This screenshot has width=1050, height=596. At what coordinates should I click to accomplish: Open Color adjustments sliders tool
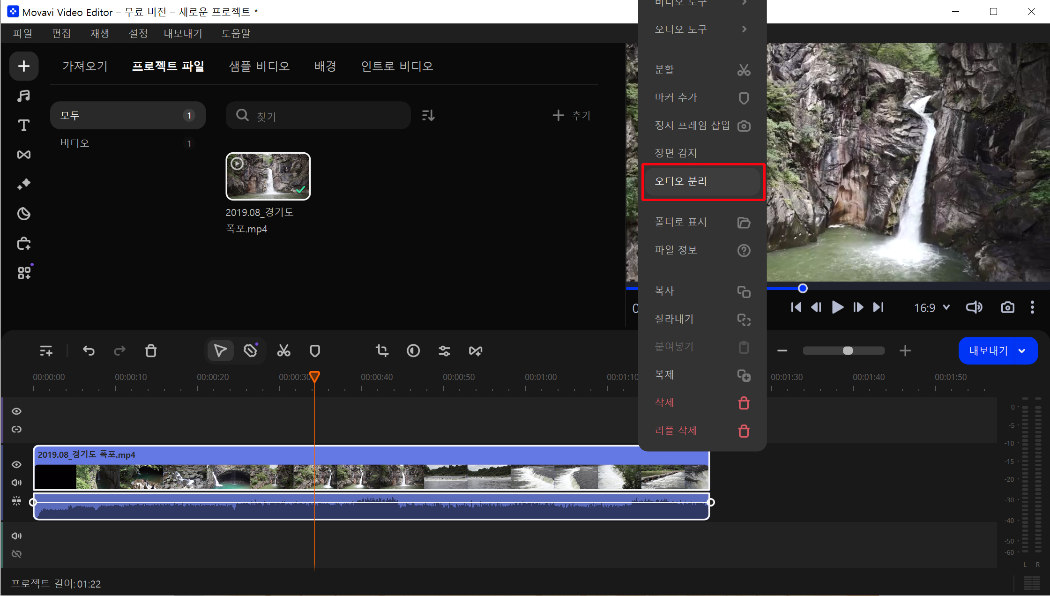(x=444, y=350)
